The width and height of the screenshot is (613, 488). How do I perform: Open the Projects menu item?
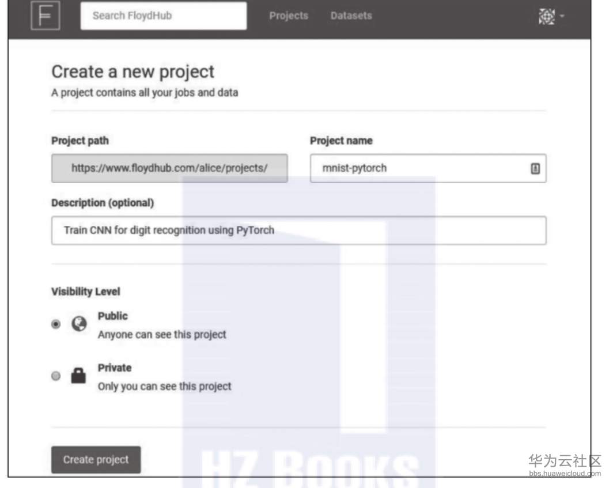tap(289, 16)
